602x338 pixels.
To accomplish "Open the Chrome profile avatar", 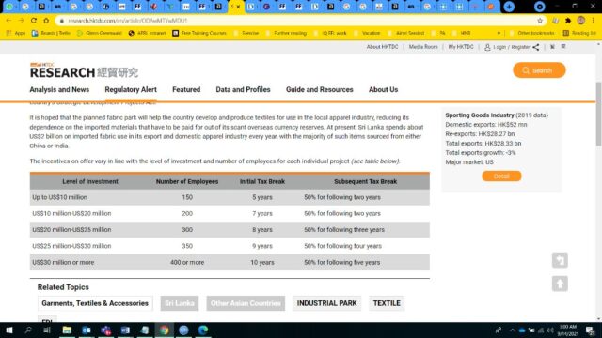I will click(x=581, y=21).
